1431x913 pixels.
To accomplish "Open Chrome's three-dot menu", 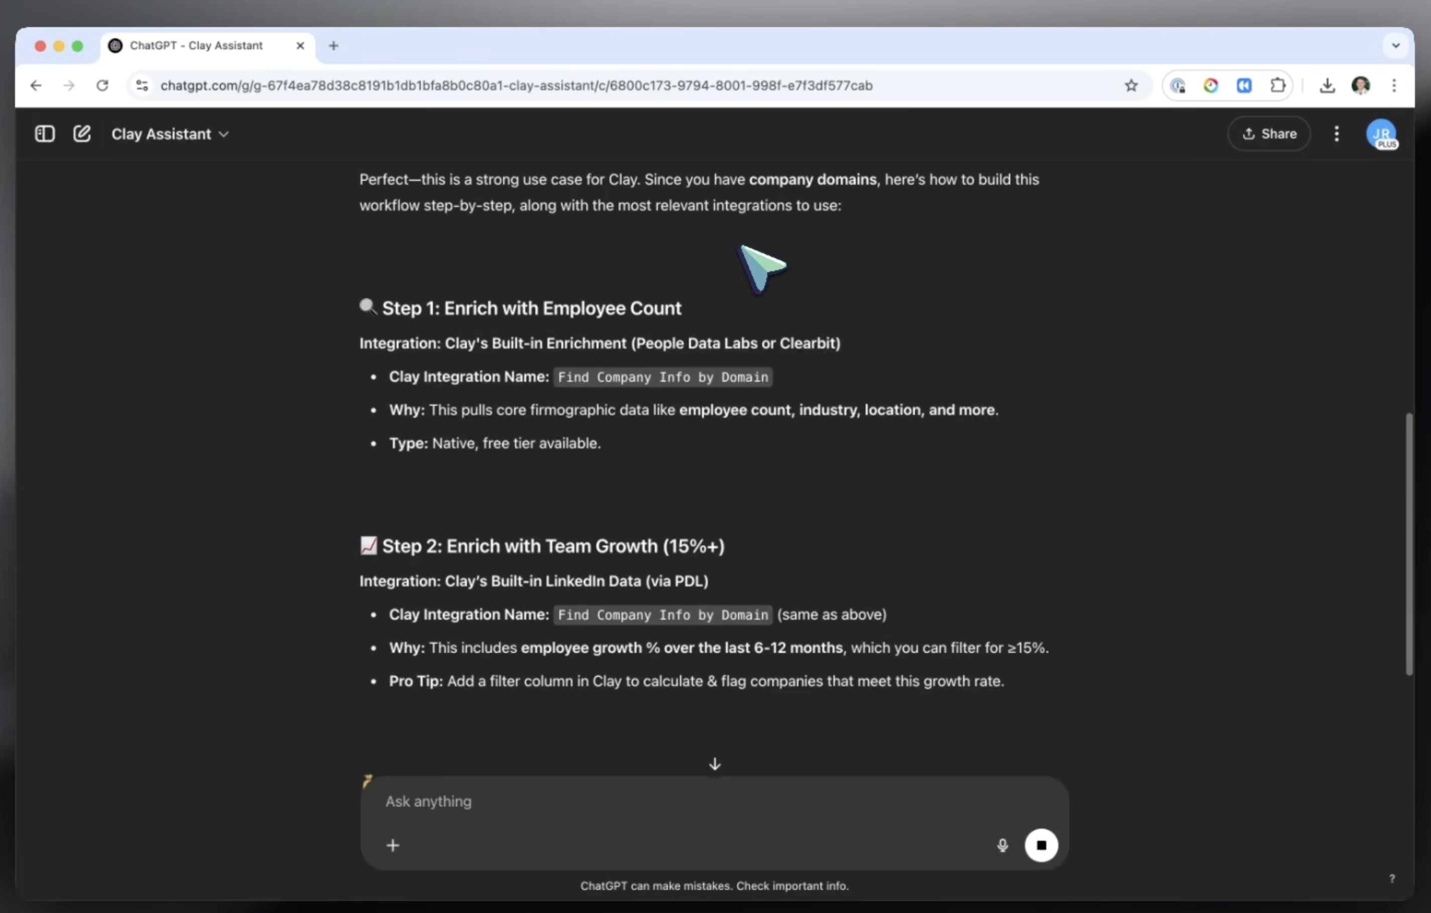I will click(x=1393, y=85).
